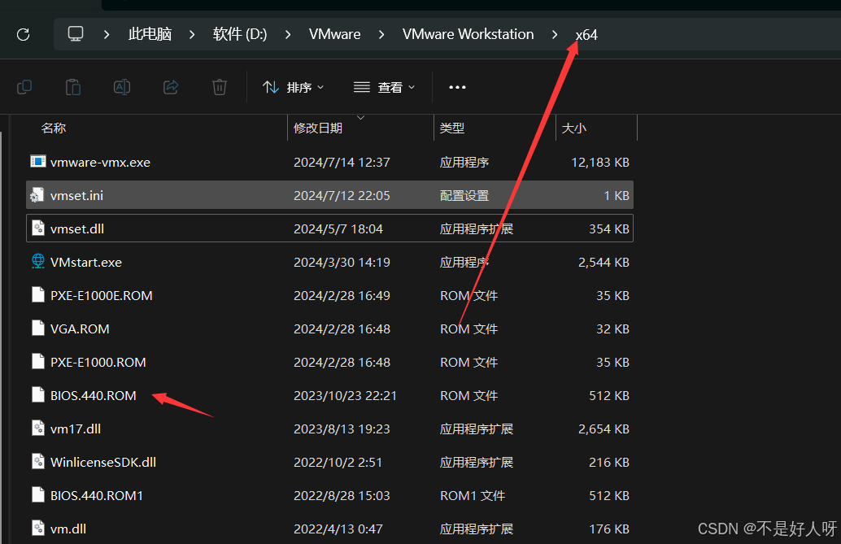The image size is (841, 544).
Task: Open the 查看 view dropdown
Action: click(384, 87)
